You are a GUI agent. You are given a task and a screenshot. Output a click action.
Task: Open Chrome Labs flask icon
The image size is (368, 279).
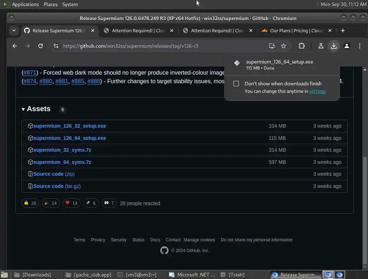click(321, 46)
